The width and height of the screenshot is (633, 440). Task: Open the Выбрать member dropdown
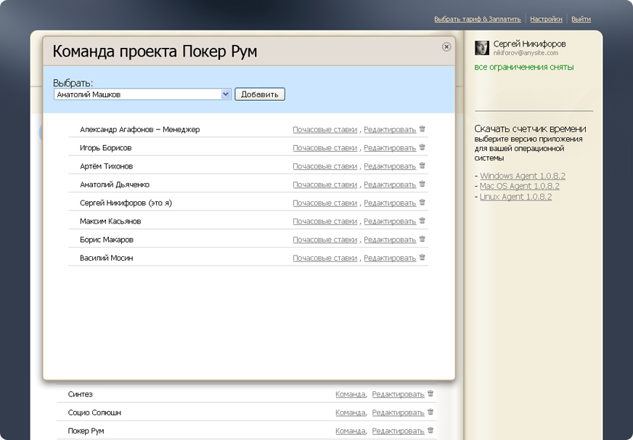point(226,94)
